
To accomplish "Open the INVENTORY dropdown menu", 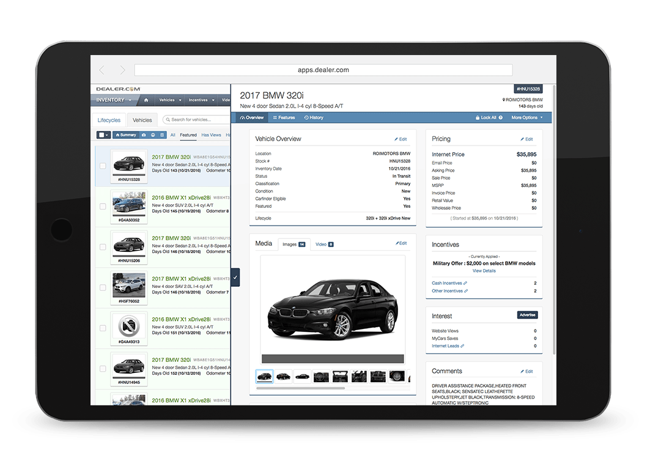I will coord(114,100).
